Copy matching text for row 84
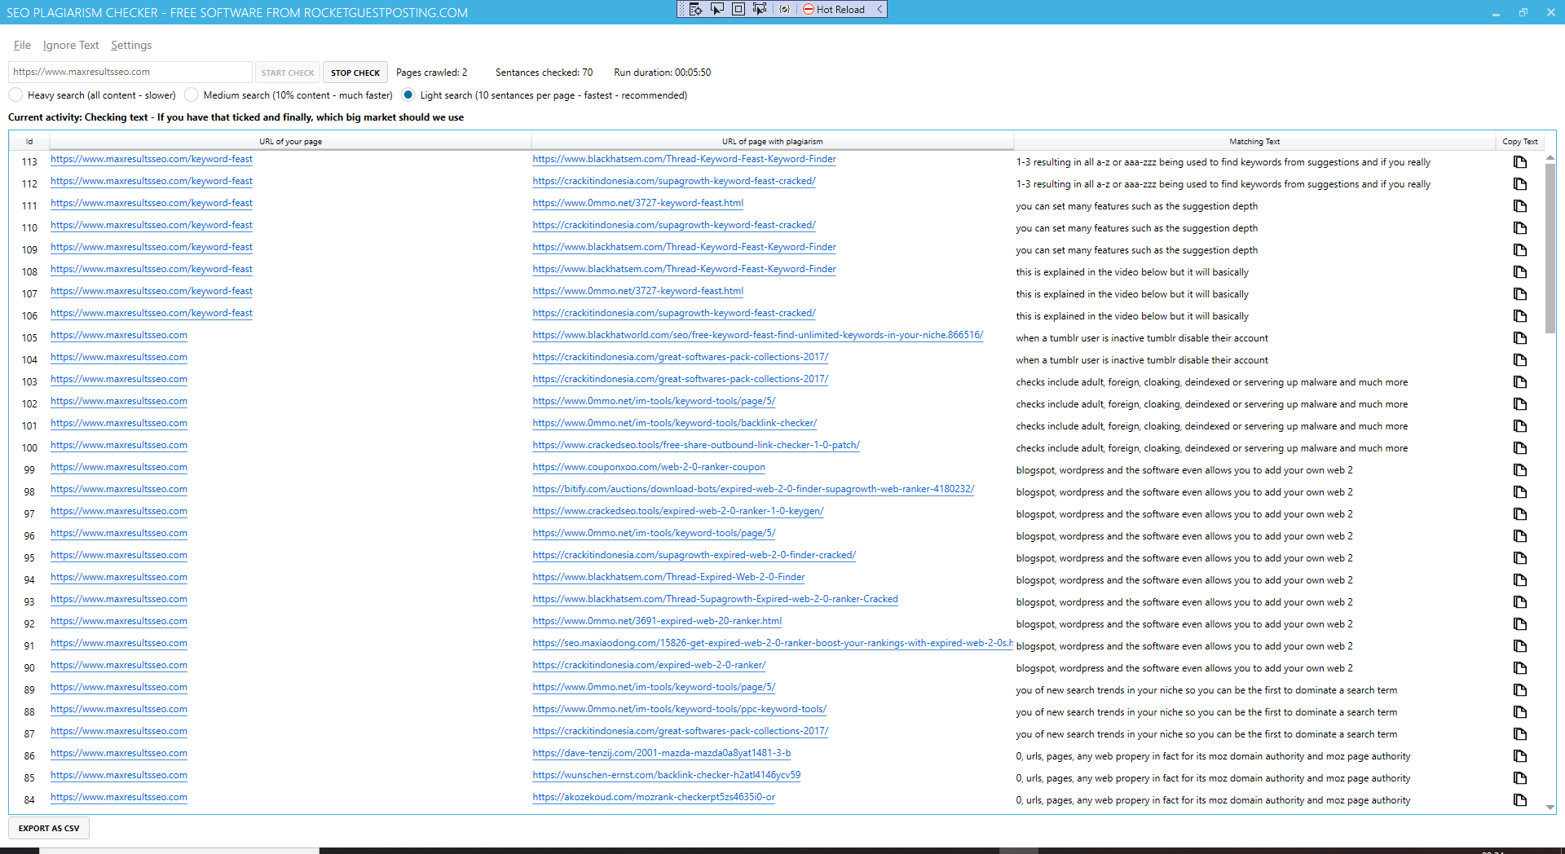1565x854 pixels. pos(1519,800)
